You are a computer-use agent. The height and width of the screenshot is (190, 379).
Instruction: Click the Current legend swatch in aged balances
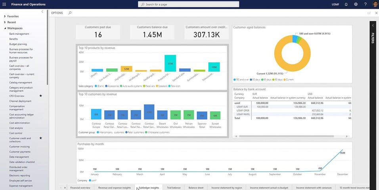click(285, 80)
